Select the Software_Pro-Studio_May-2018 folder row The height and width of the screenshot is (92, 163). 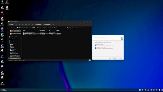[42, 32]
